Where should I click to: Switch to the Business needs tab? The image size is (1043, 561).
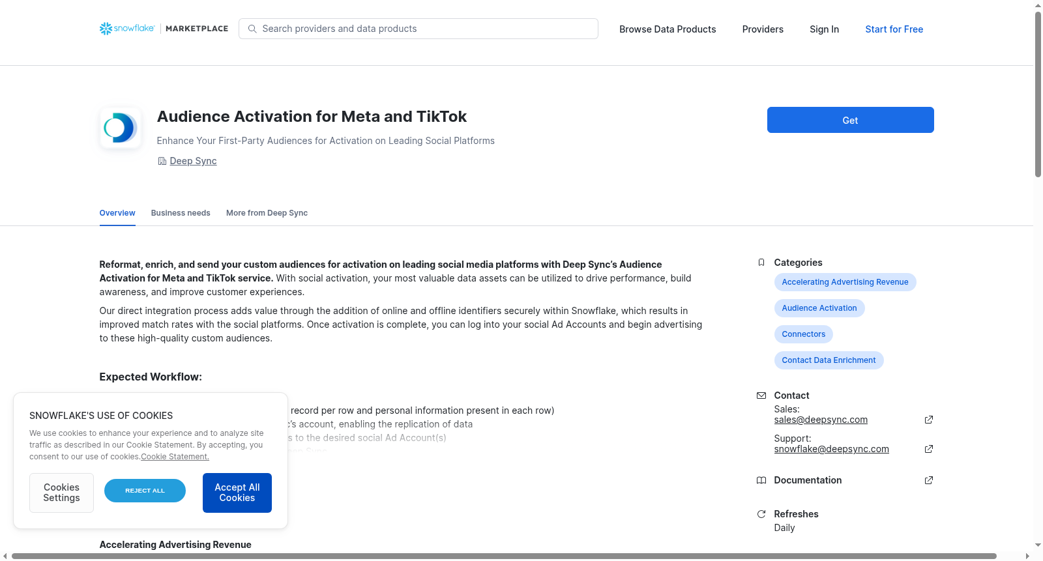[181, 213]
